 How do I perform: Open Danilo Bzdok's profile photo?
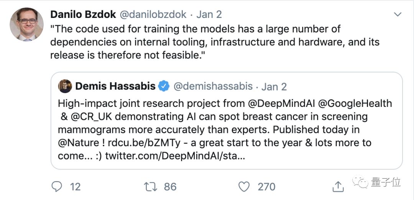tap(26, 24)
